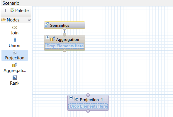Click Drop Elements Here in Aggregation node
Image resolution: width=173 pixels, height=117 pixels.
[65, 46]
